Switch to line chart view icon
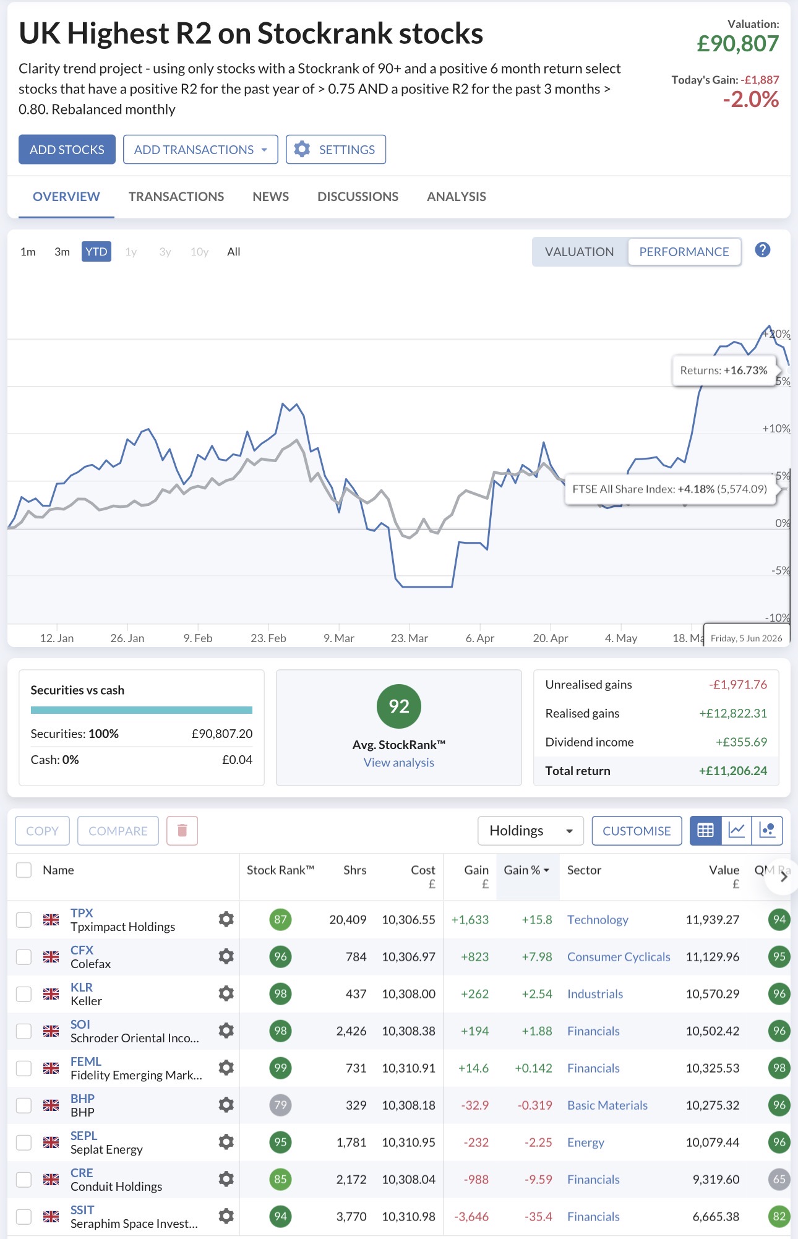The height and width of the screenshot is (1239, 798). point(736,831)
